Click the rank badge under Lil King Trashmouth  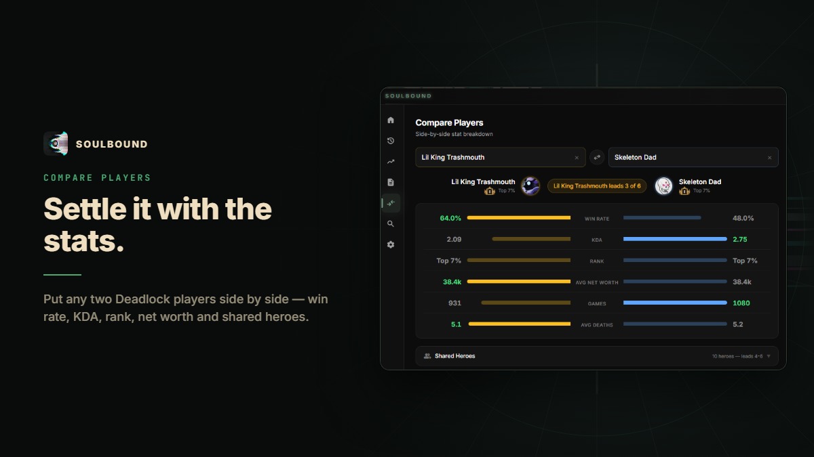pyautogui.click(x=490, y=191)
